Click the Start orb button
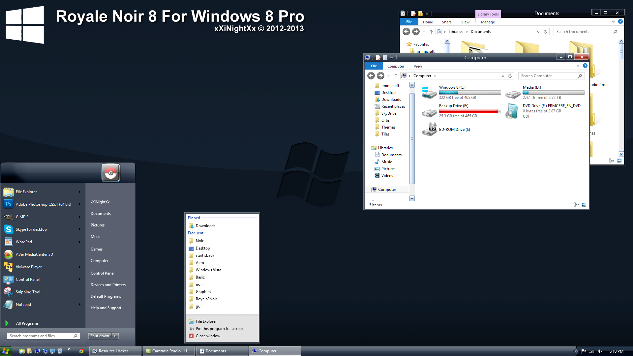This screenshot has width=633, height=356. click(6, 351)
